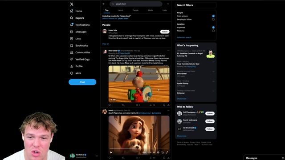Mute the animation video
This screenshot has height=160, width=285.
154,152
